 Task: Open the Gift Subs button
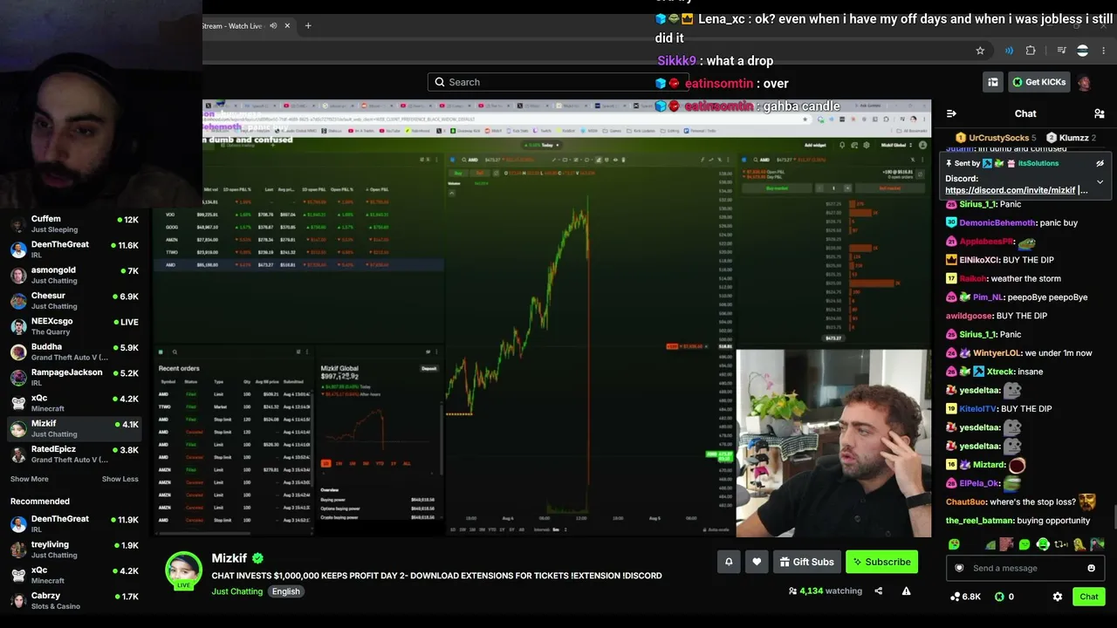(807, 562)
